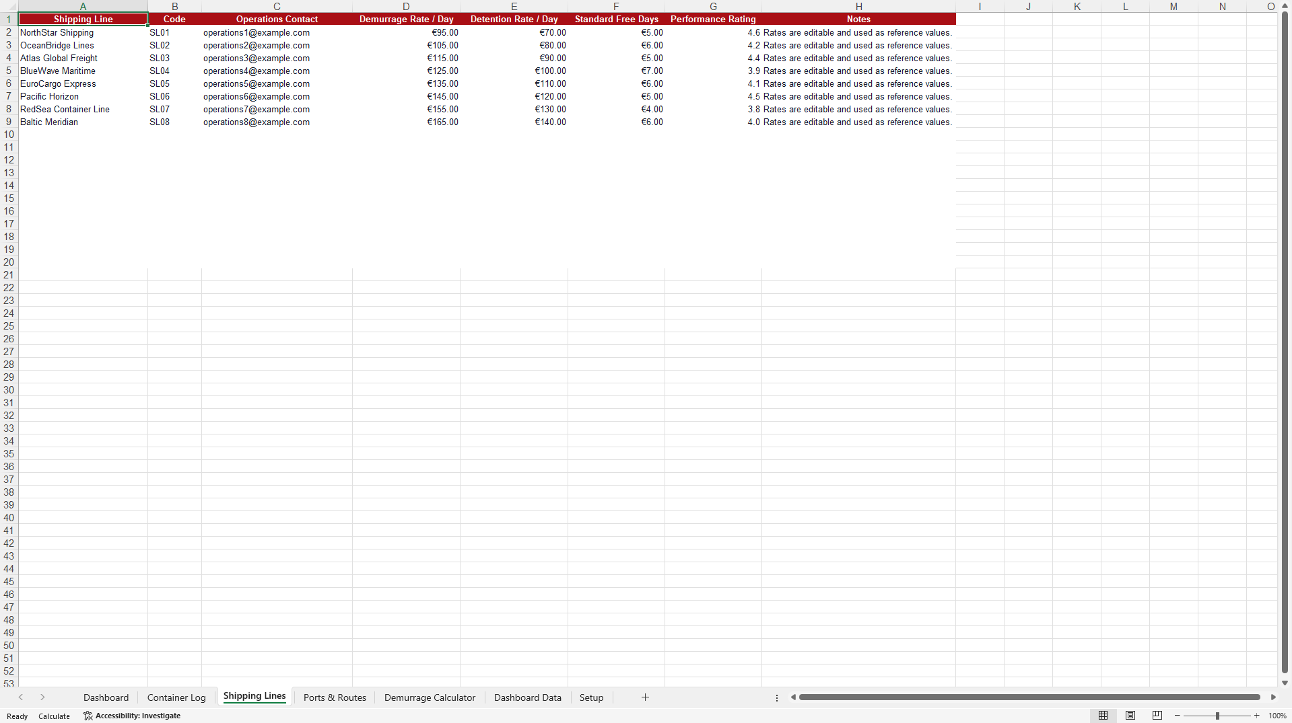Screen dimensions: 1292x723
Task: Click the RedSea Container Line cell
Action: pos(83,109)
